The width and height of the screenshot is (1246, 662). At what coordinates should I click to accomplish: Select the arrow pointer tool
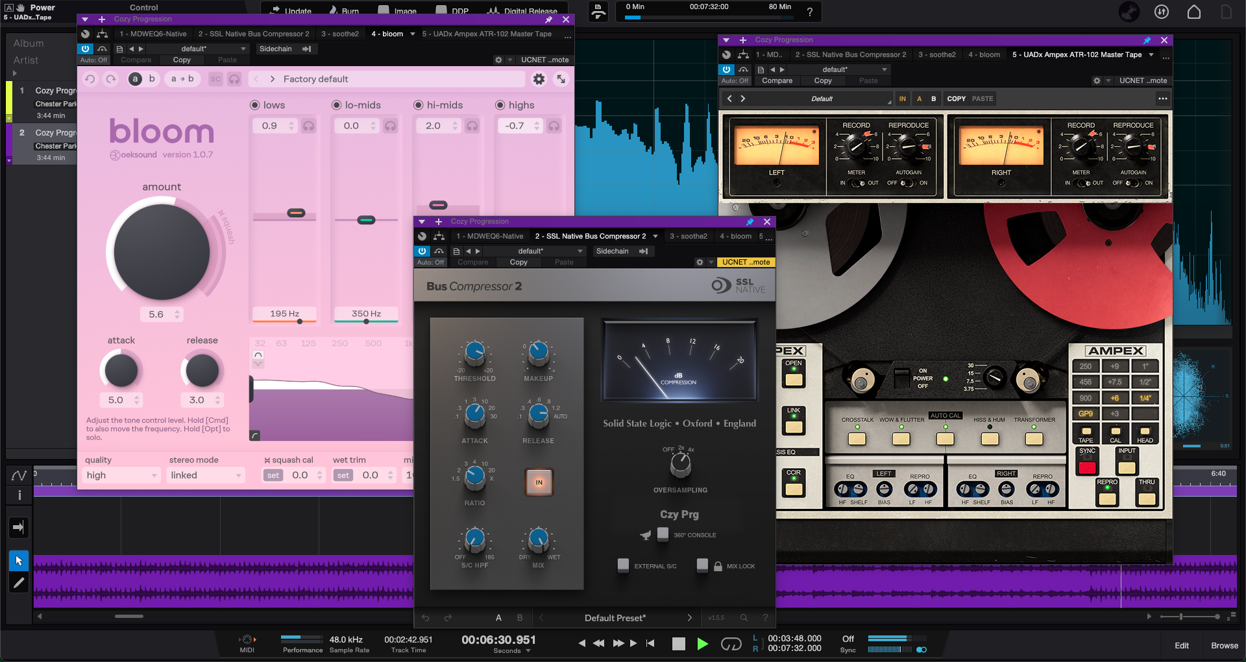[19, 560]
